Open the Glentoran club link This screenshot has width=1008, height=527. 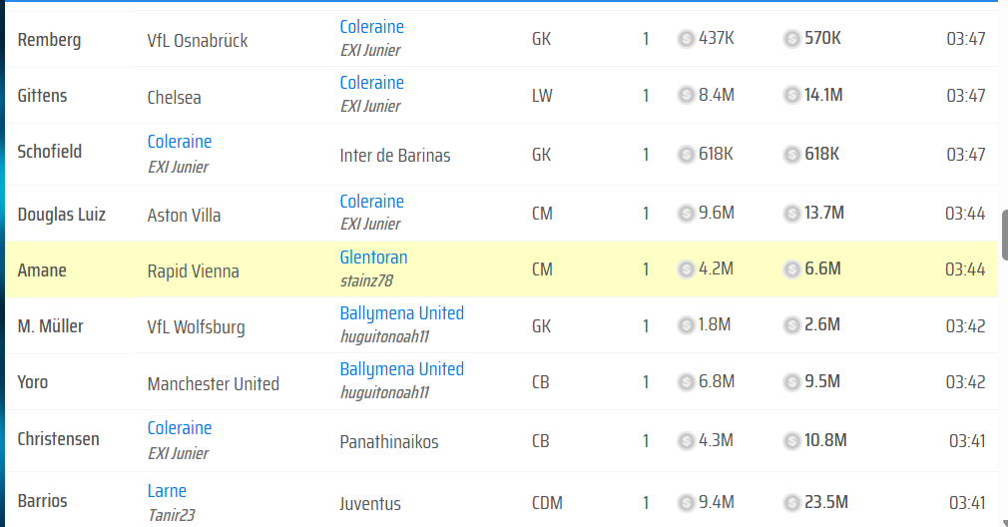coord(373,258)
